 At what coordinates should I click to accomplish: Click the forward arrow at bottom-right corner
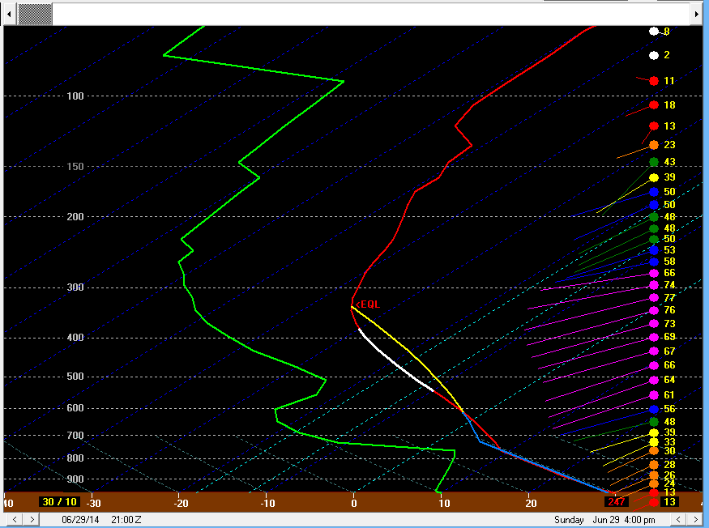(x=694, y=519)
